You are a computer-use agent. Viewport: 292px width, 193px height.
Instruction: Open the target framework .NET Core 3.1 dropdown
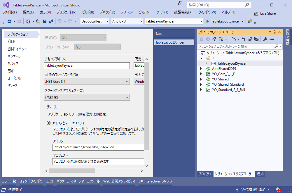[87, 82]
